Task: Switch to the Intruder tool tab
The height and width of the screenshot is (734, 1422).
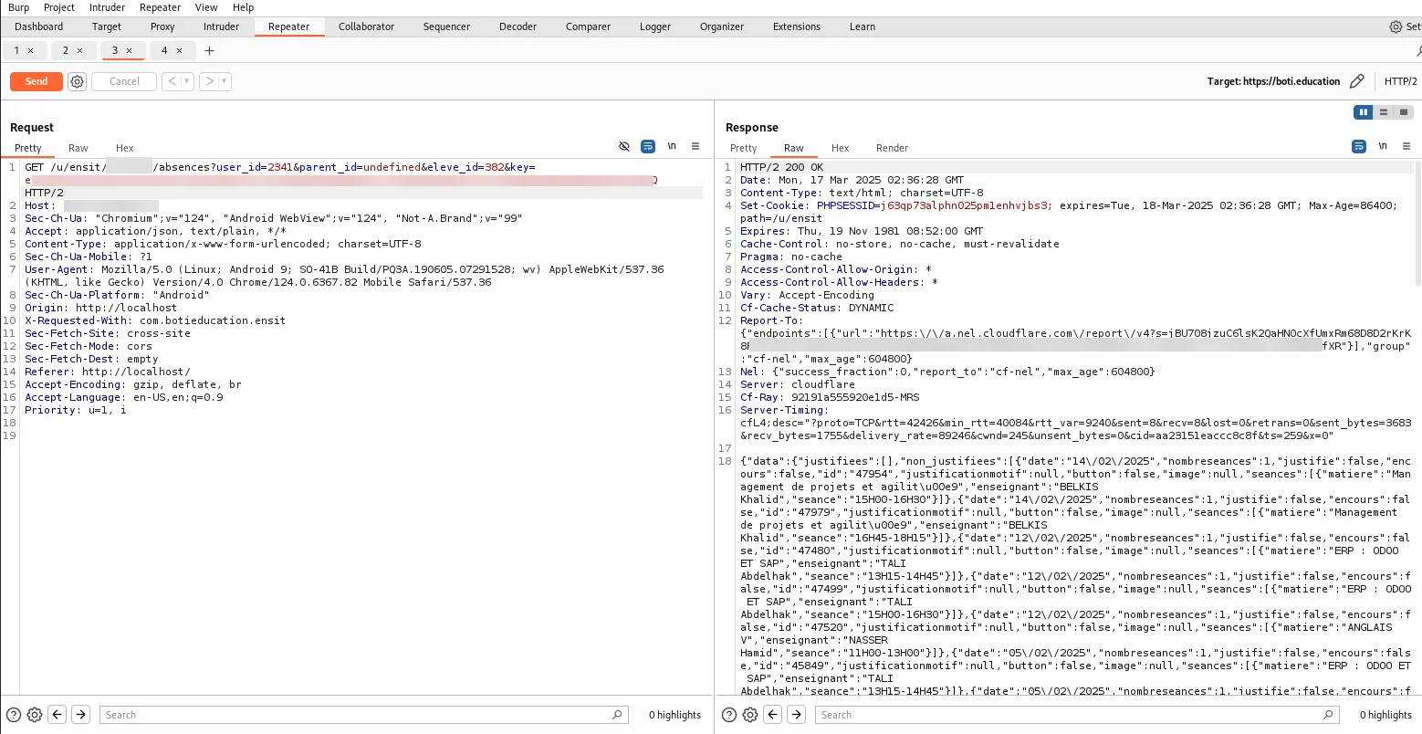Action: click(x=221, y=26)
